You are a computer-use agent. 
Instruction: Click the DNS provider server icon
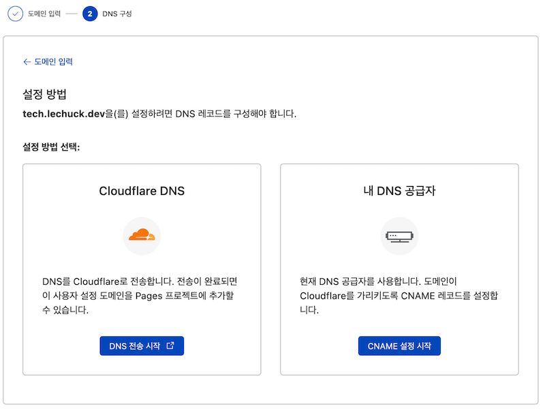click(399, 236)
